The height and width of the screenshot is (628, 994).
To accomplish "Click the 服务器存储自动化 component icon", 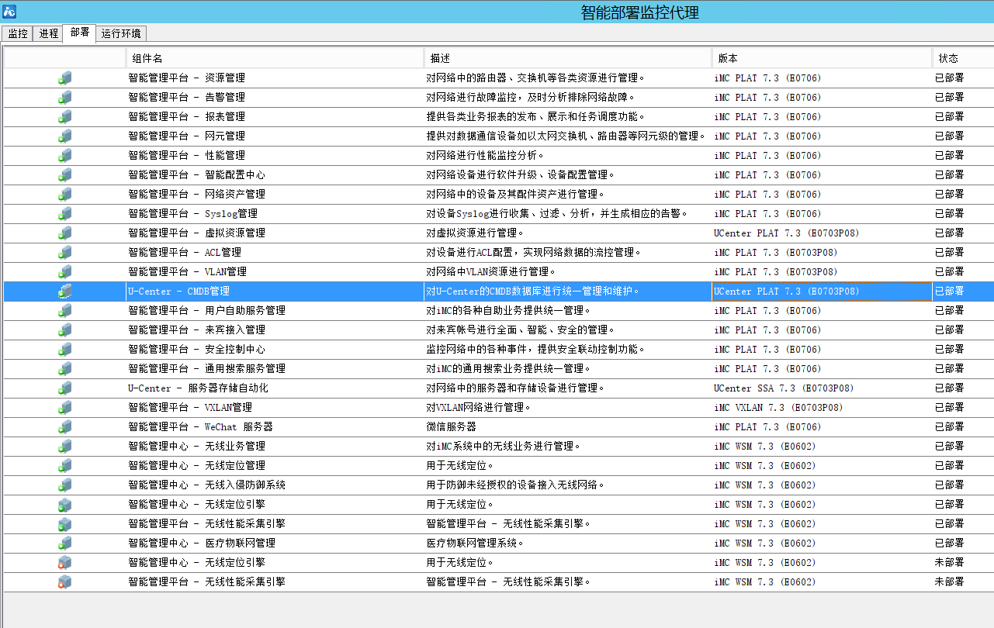I will (x=65, y=388).
